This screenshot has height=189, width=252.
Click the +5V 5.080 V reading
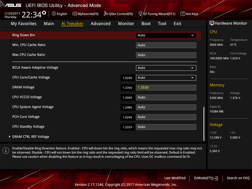coord(235,138)
